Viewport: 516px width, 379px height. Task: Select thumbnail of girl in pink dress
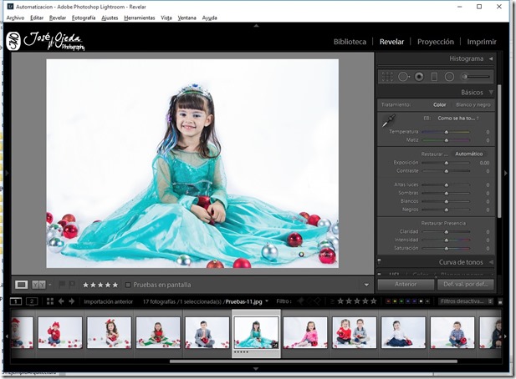[305, 332]
